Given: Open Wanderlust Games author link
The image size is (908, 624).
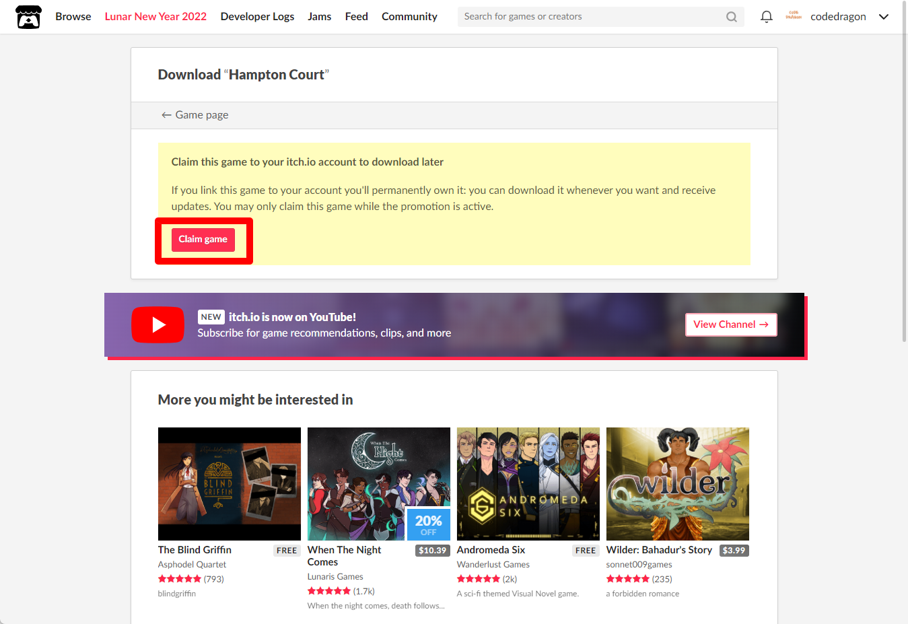Looking at the screenshot, I should (493, 565).
